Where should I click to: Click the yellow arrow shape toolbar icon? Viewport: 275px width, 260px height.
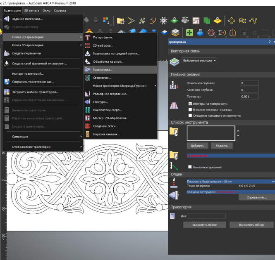[131, 21]
